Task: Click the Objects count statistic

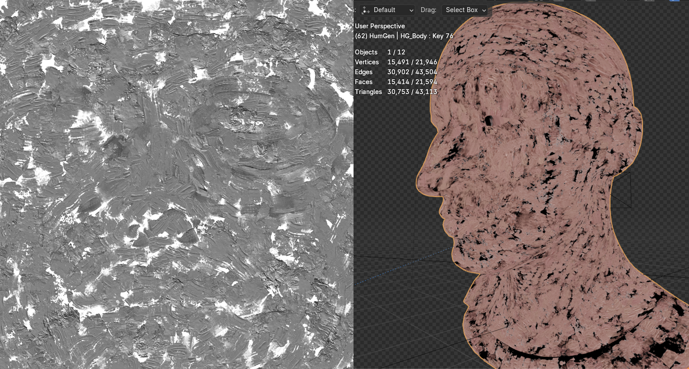Action: coord(396,52)
